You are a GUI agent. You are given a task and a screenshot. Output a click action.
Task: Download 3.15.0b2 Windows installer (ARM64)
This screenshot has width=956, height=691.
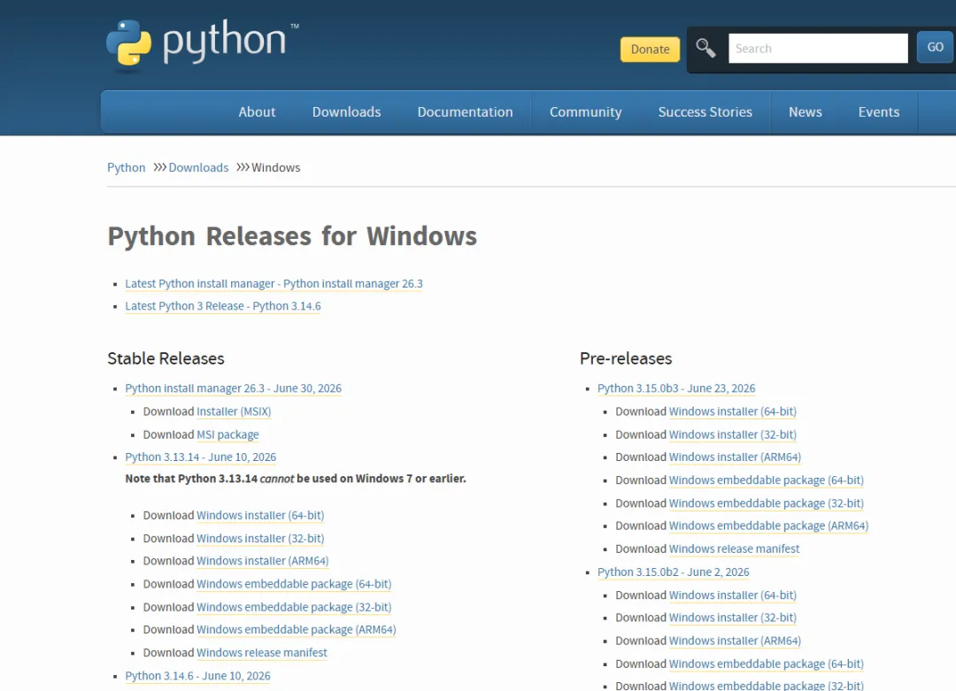coord(735,641)
